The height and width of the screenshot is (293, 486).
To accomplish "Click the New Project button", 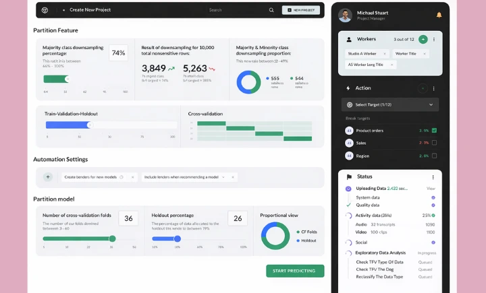I will pyautogui.click(x=300, y=10).
